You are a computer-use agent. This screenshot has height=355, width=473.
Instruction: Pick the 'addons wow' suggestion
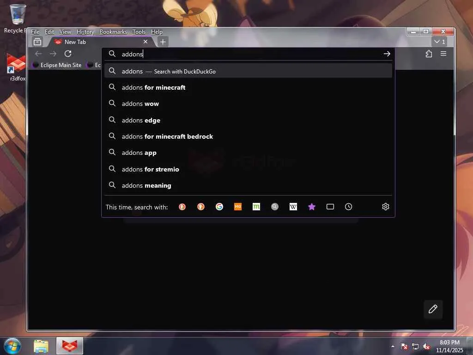coord(248,104)
